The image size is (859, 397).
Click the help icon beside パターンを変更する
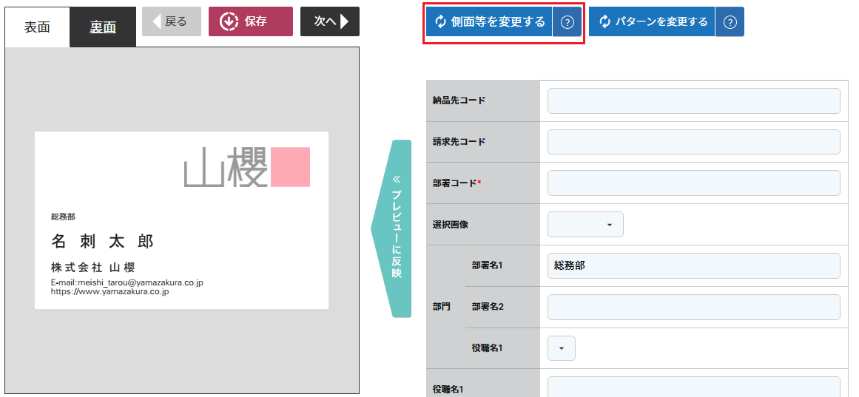(730, 22)
